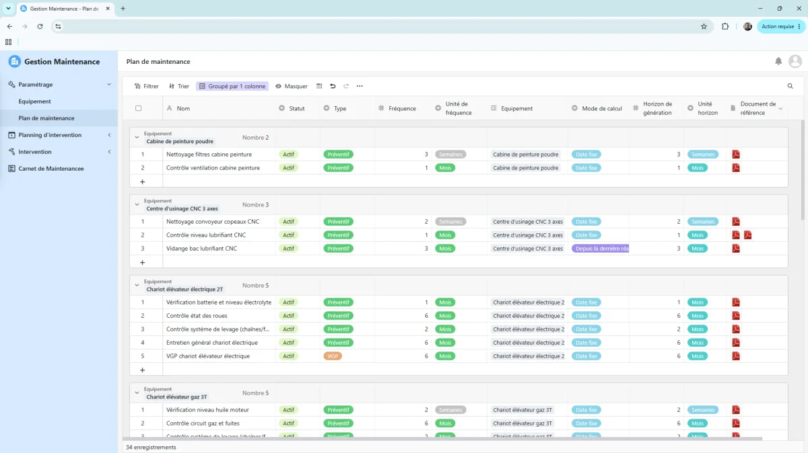The width and height of the screenshot is (808, 453).
Task: Open the Filtrer button
Action: coord(146,86)
